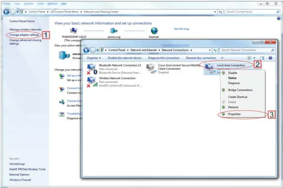Click Manage wireless networks link

tap(26, 29)
